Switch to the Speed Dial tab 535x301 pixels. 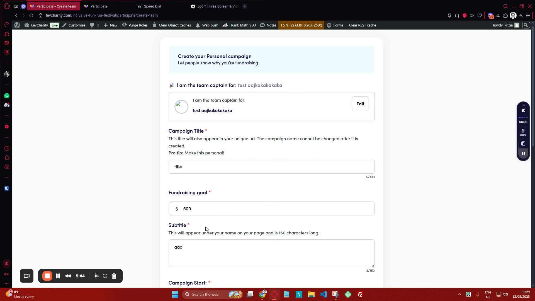click(x=152, y=6)
